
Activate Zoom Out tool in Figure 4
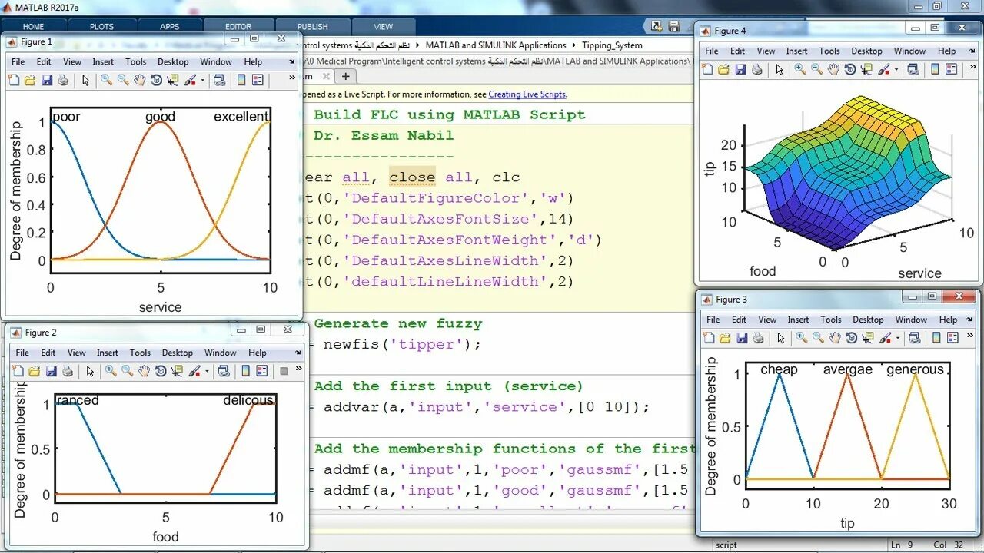(816, 69)
